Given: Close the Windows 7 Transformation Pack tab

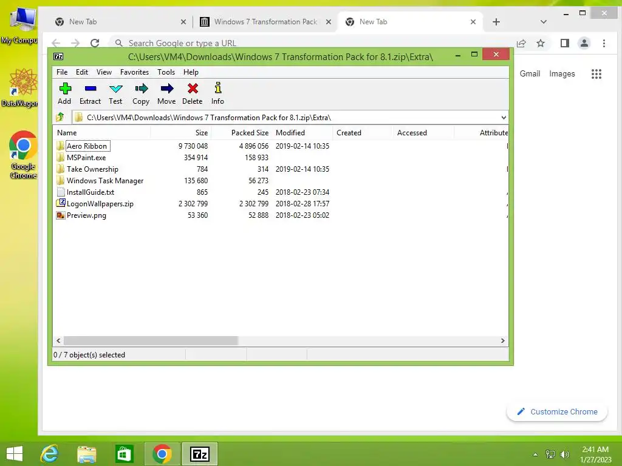Looking at the screenshot, I should click(329, 22).
